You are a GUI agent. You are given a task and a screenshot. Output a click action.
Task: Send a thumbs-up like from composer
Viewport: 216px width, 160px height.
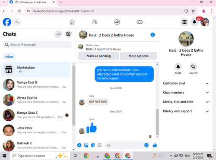tap(155, 145)
